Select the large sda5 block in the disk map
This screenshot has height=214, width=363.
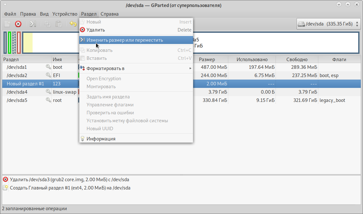click(191, 43)
